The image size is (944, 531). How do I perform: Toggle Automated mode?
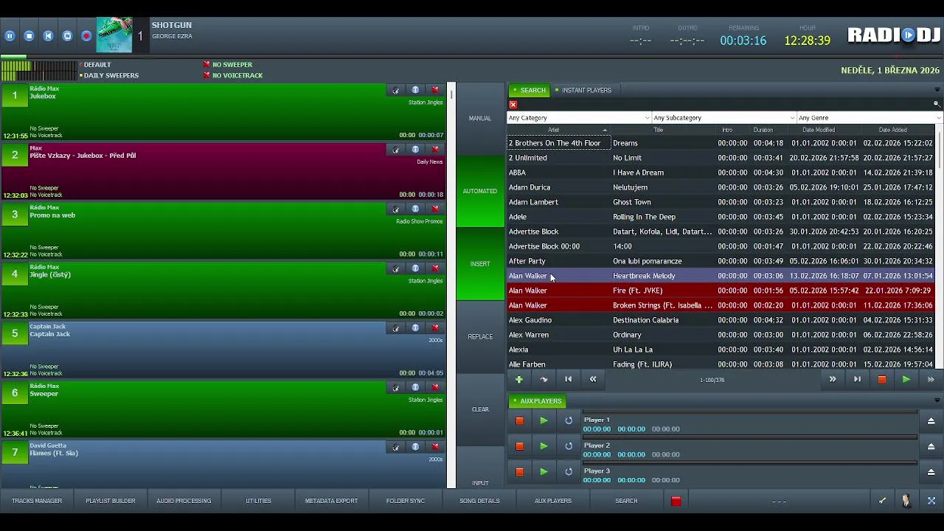[x=480, y=191]
